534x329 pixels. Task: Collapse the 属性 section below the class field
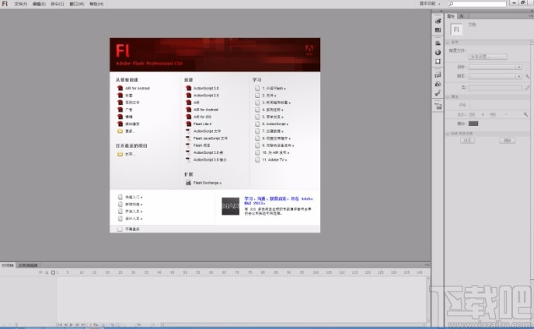(x=448, y=97)
